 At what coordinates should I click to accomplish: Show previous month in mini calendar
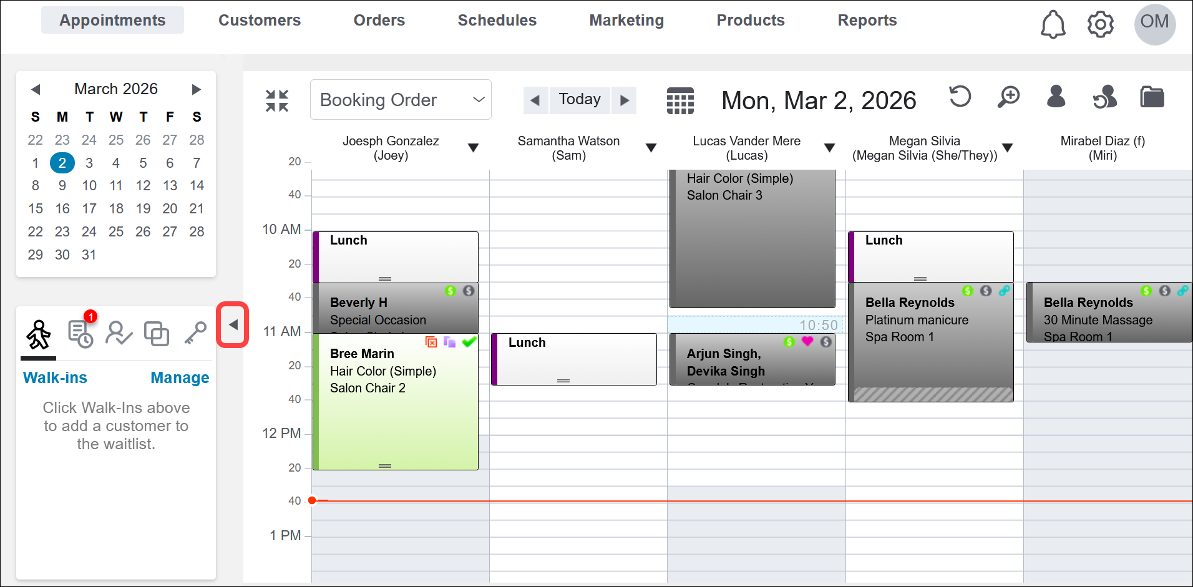(36, 89)
